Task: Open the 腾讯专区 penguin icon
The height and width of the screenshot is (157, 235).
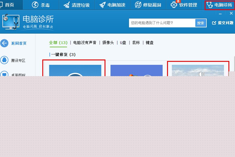Action: (4, 60)
